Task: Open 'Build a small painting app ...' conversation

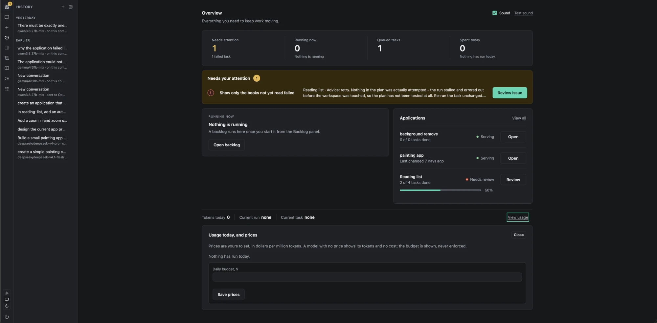Action: click(42, 140)
